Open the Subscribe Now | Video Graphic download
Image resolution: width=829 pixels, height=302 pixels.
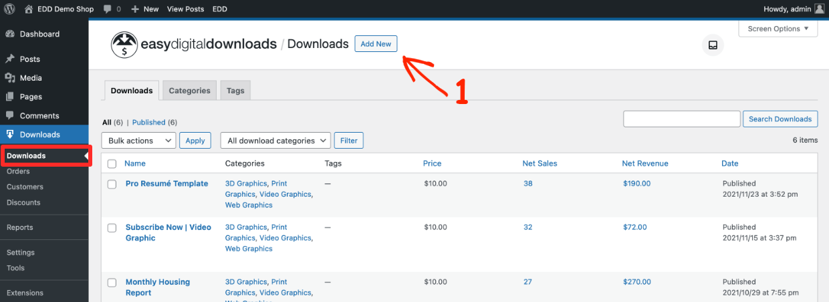coord(168,233)
